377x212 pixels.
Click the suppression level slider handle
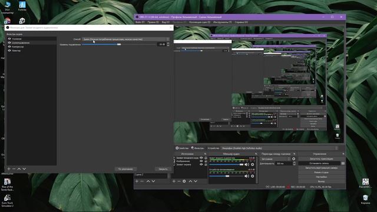click(x=119, y=45)
